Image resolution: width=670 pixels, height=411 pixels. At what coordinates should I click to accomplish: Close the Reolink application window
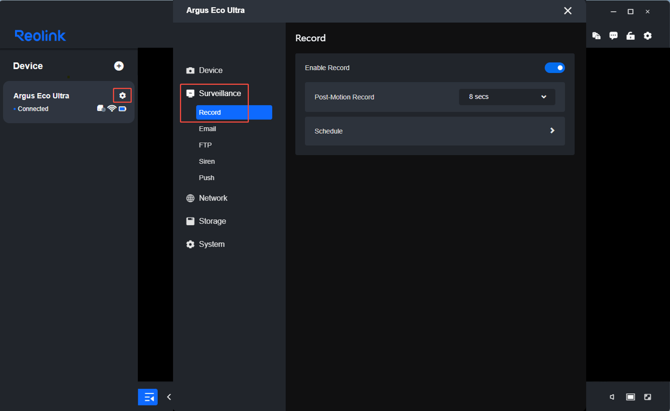point(648,12)
